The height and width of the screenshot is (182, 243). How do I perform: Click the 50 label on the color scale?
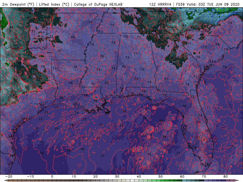pyautogui.click(x=161, y=177)
